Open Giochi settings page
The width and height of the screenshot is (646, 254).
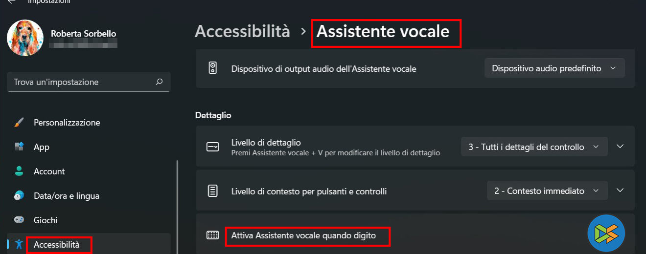coord(46,220)
